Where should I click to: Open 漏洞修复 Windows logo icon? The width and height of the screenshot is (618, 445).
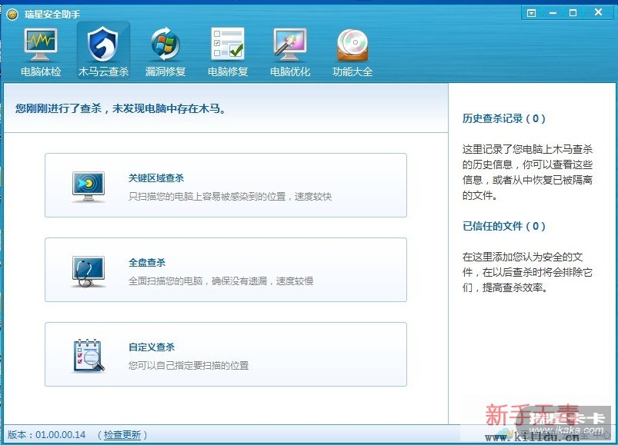(x=165, y=44)
